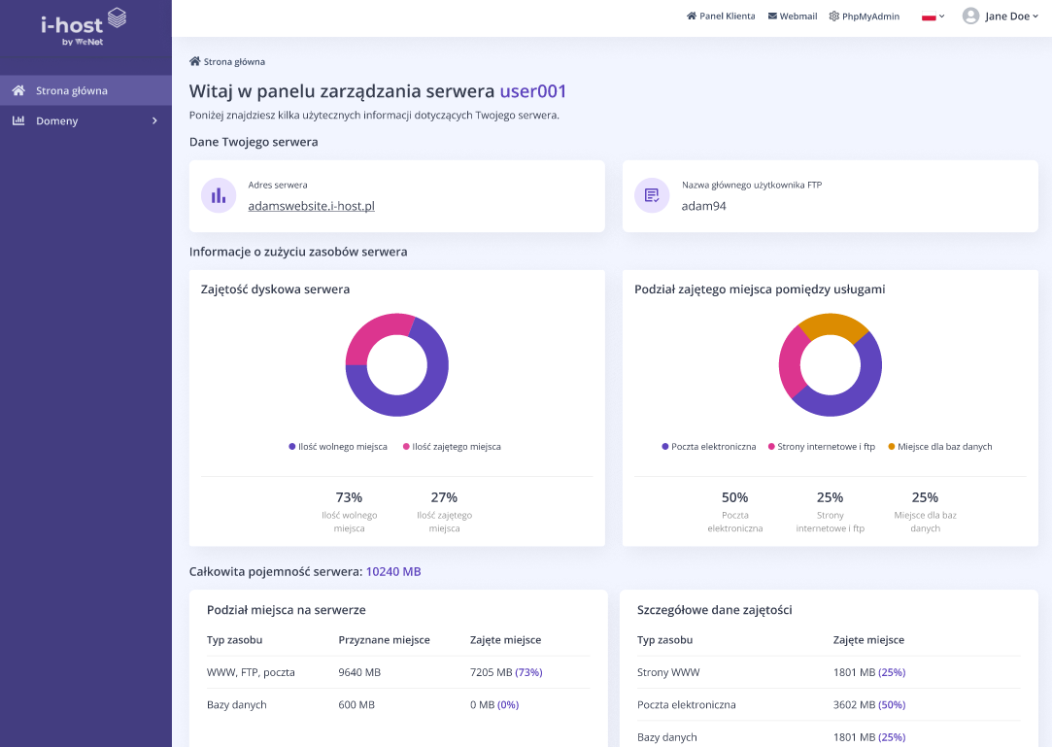Click the chart icon beside Domeny
1052x747 pixels.
(17, 120)
